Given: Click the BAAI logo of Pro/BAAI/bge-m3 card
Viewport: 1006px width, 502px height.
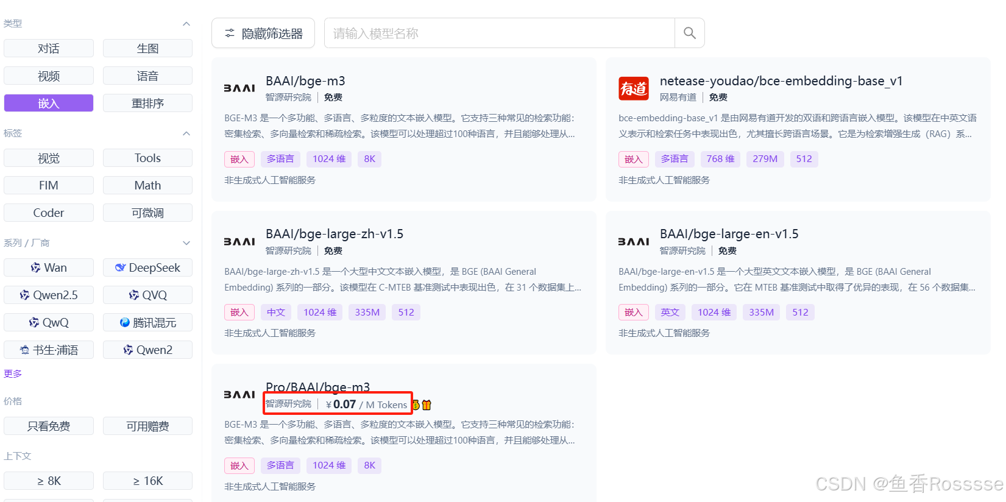Looking at the screenshot, I should tap(239, 395).
